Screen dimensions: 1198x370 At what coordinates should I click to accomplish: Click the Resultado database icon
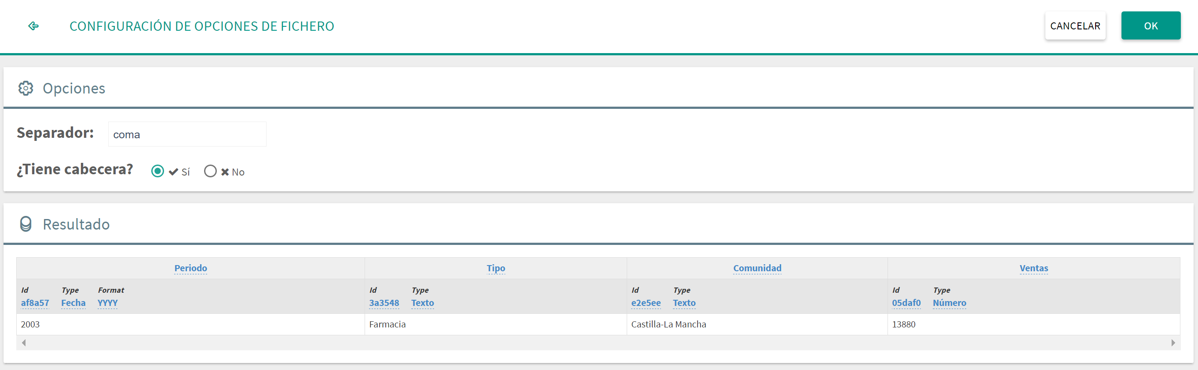pos(26,224)
